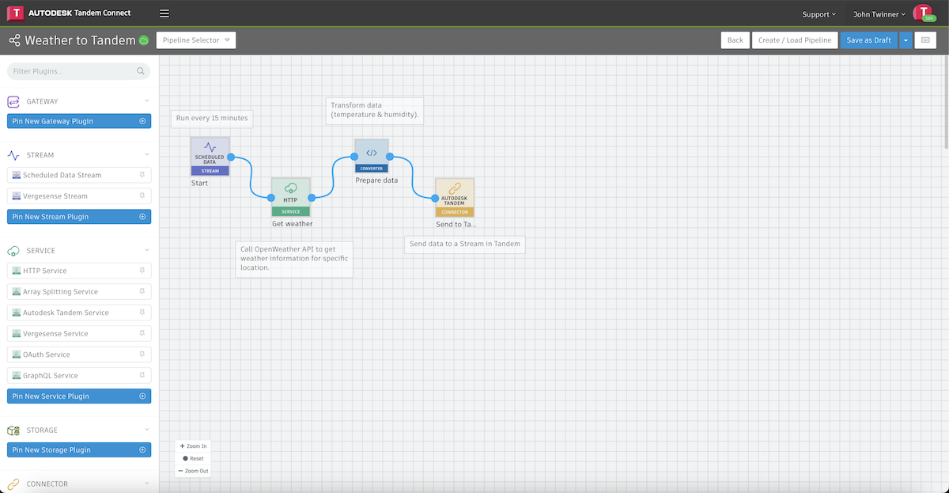Click the 'Get weather' node label
The image size is (949, 493).
[x=293, y=224]
